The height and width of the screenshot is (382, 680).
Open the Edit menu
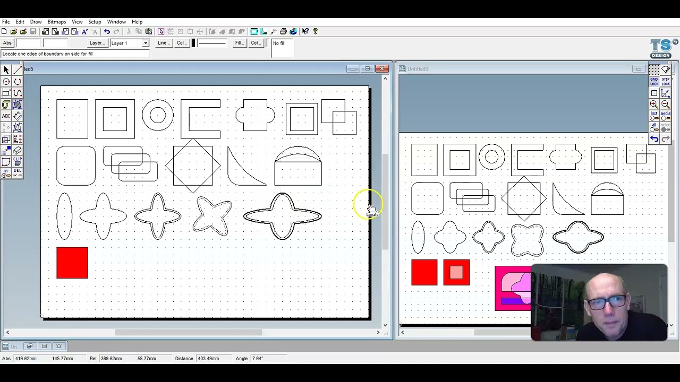[20, 22]
